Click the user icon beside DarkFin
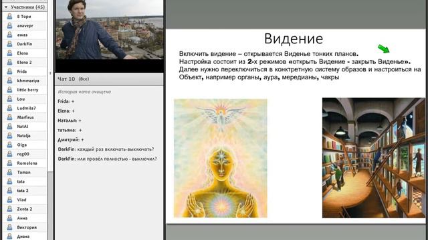The height and width of the screenshot is (240, 428). (x=9, y=44)
